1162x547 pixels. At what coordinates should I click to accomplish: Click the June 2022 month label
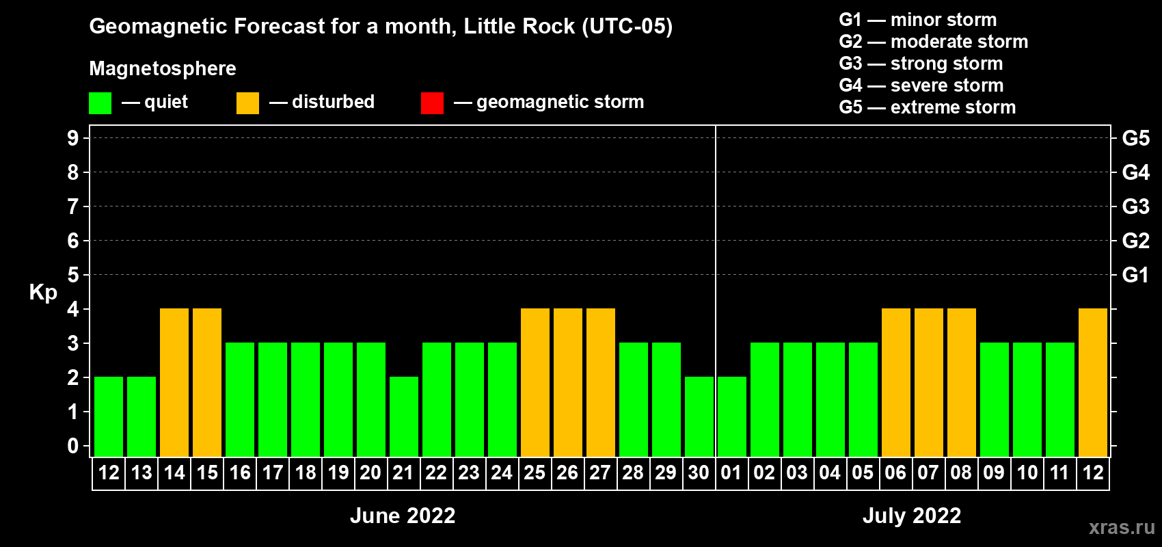tap(403, 516)
